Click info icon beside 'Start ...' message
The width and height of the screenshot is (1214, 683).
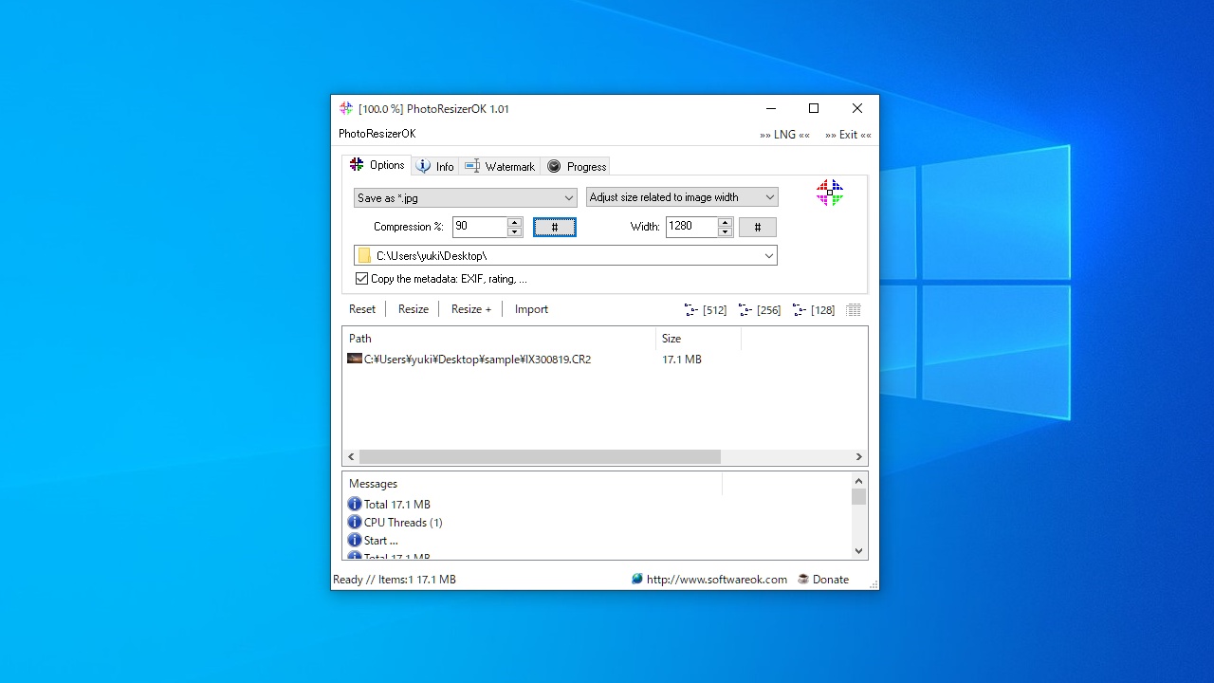(355, 540)
